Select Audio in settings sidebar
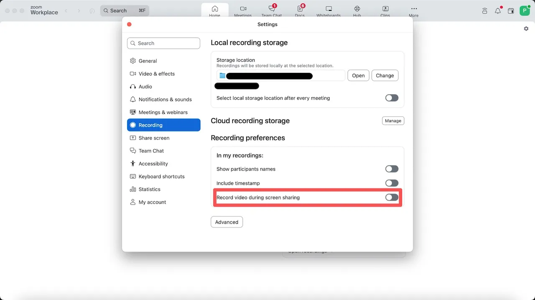Viewport: 535px width, 300px height. pyautogui.click(x=145, y=87)
